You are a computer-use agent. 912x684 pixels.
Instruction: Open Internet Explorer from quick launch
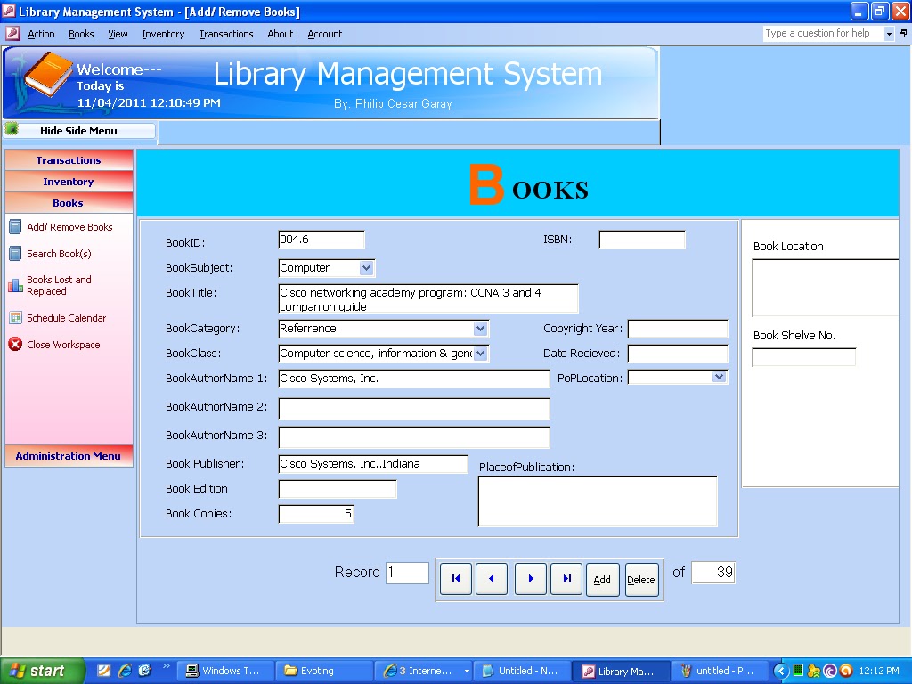click(x=125, y=671)
